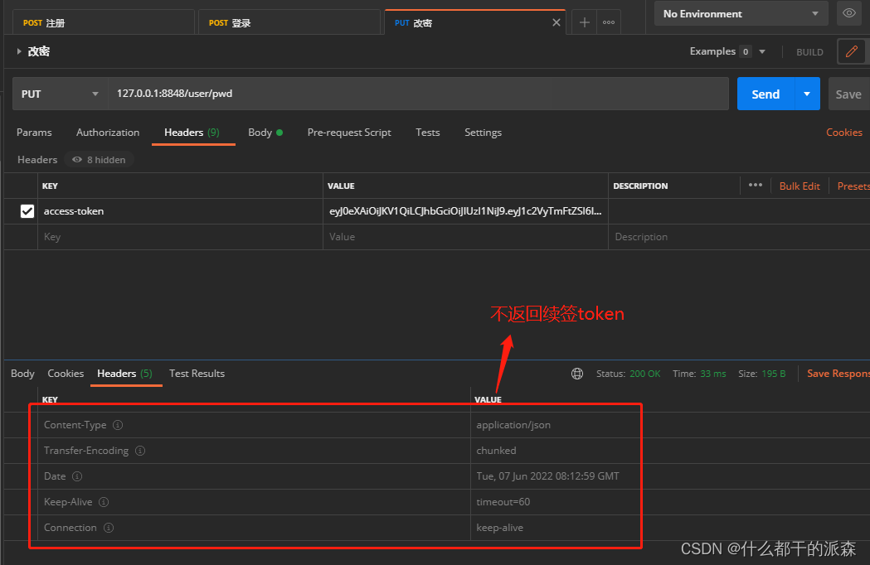Send the PUT request
Screen dimensions: 870x565
[766, 94]
